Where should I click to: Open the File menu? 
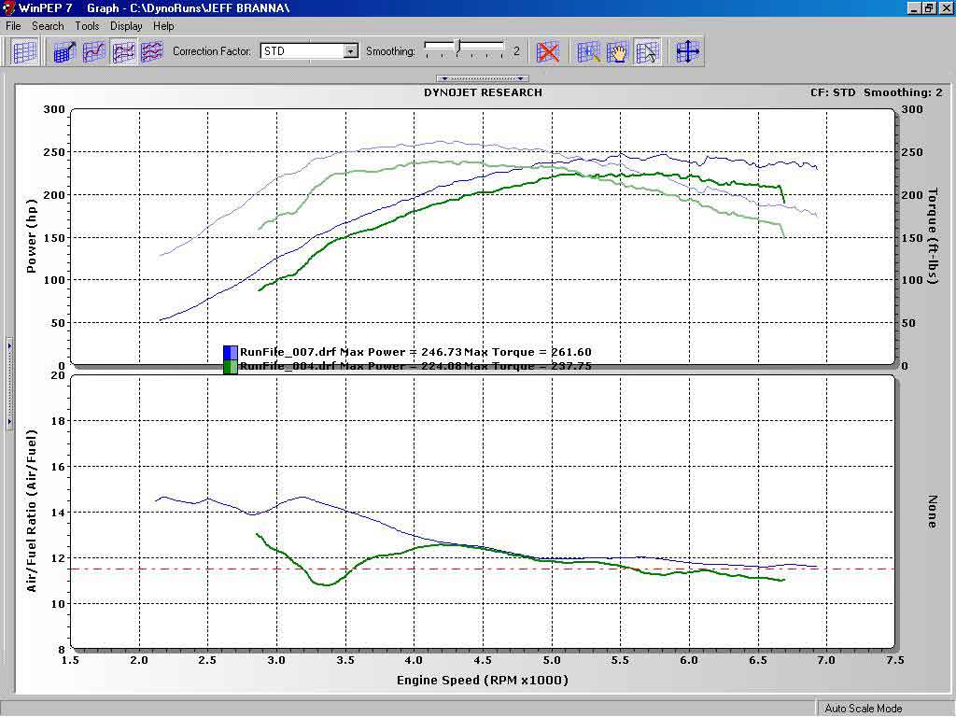coord(13,25)
